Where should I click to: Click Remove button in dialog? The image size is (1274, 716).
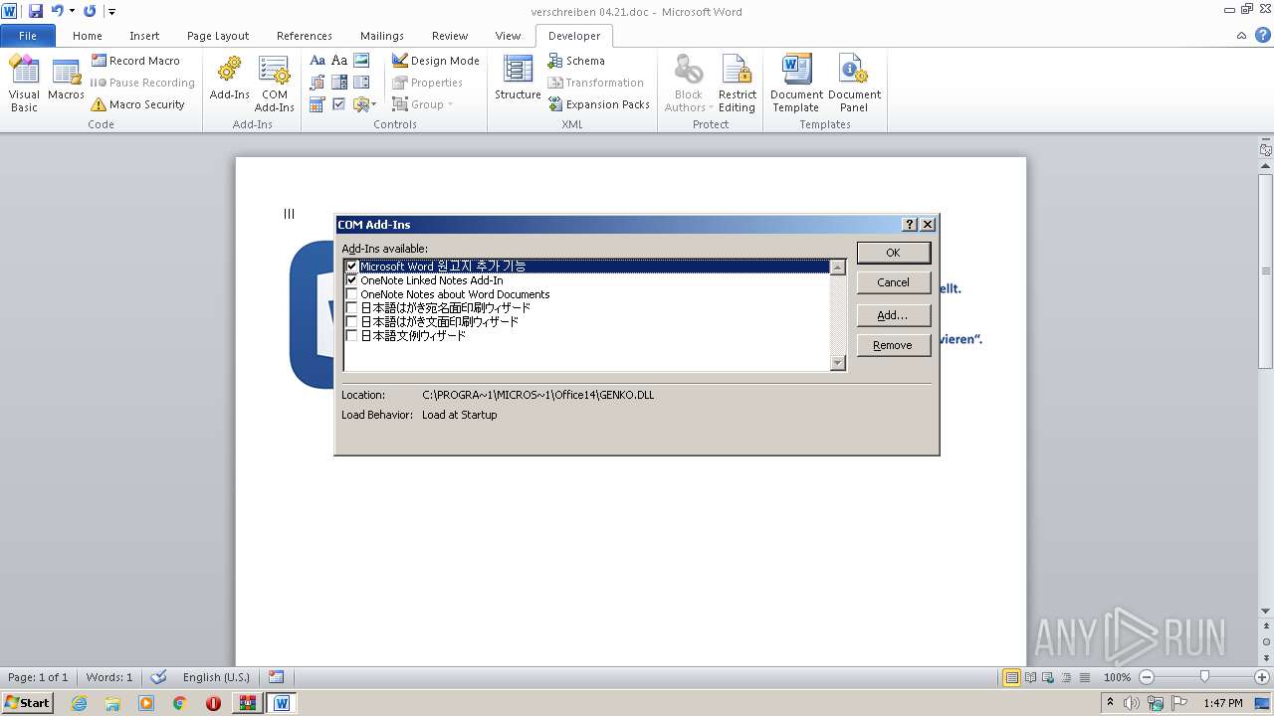coord(893,345)
